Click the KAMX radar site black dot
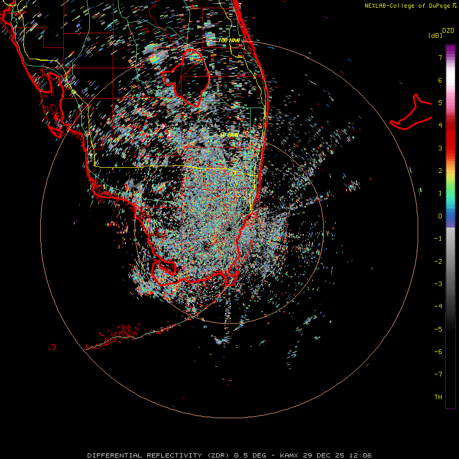The image size is (459, 459). 229,228
